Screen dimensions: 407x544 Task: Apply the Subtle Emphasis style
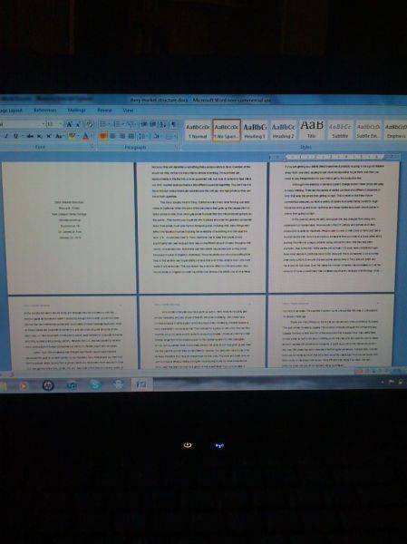coord(368,130)
